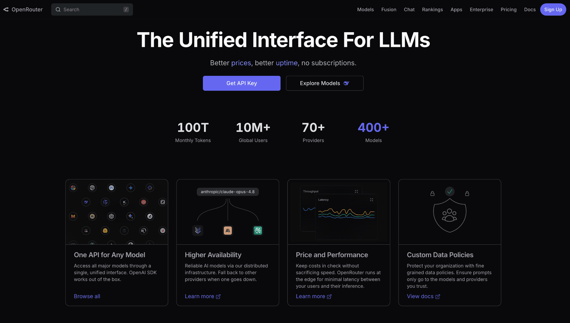
Task: Click the padlock right of the checkmark
Action: [467, 194]
